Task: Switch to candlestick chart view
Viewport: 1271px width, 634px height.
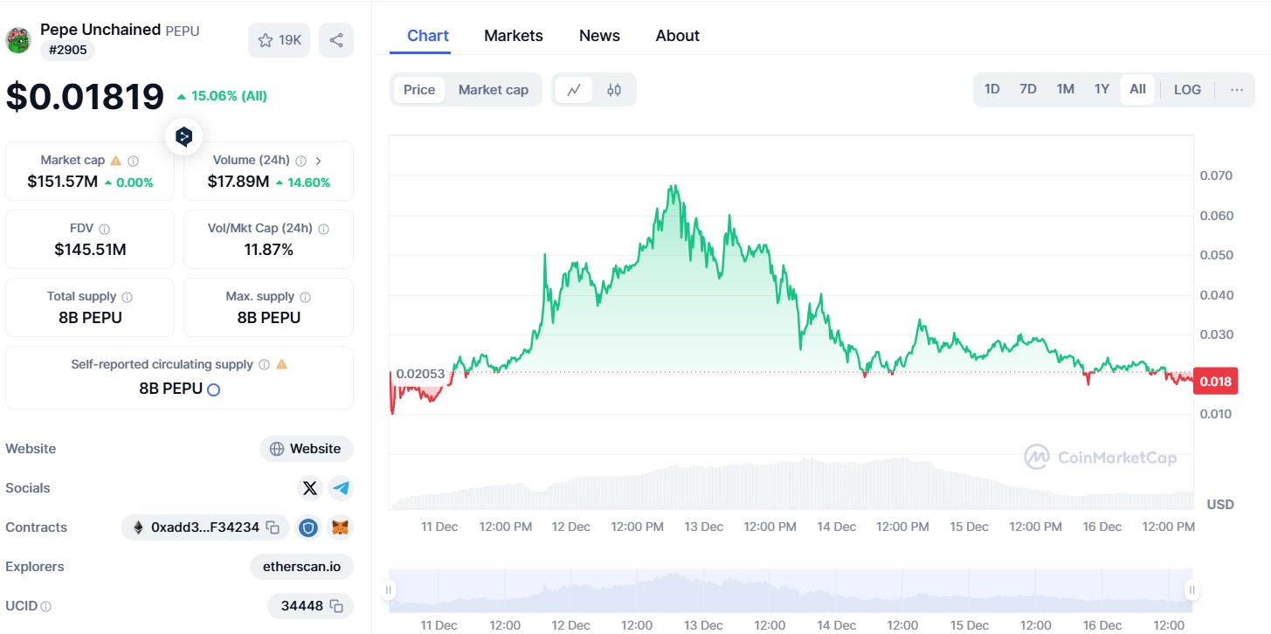Action: 614,90
